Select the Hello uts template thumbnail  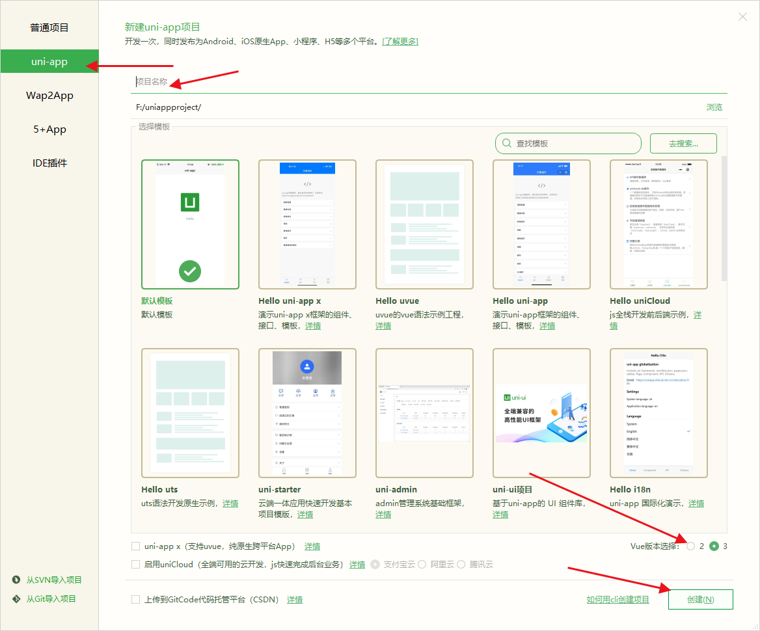click(x=190, y=413)
